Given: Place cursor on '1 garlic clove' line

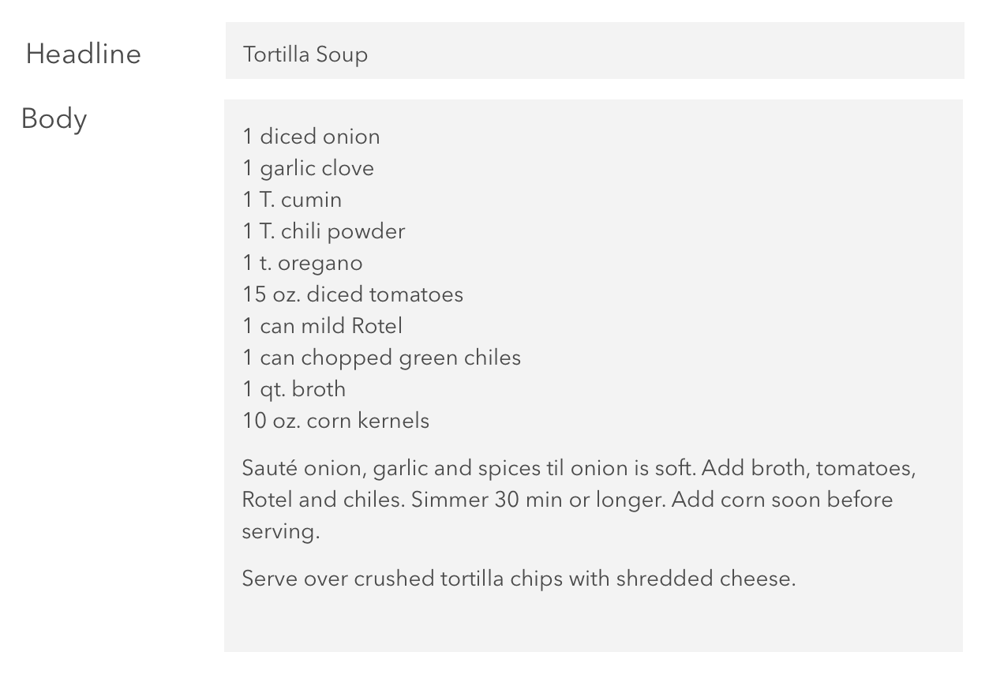Looking at the screenshot, I should (308, 168).
